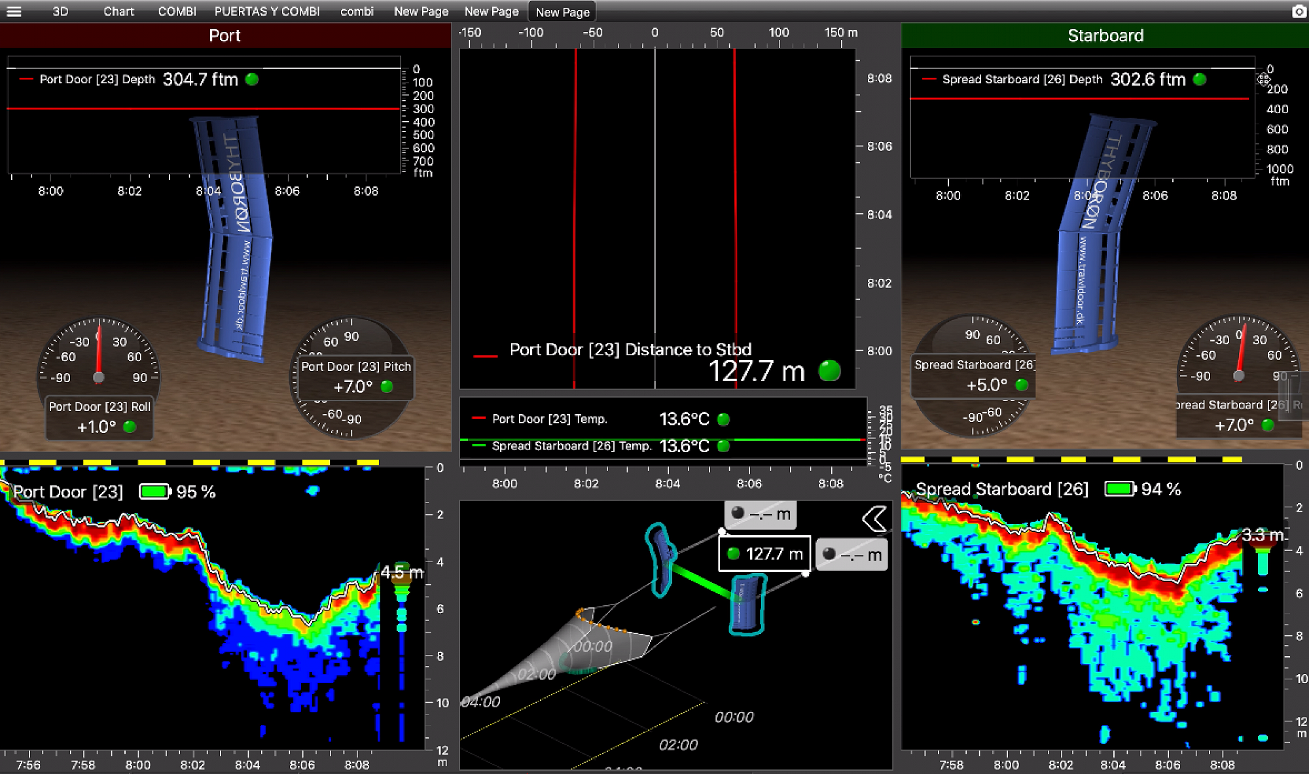Toggle Spread Starboard Temp. green indicator
Screen dimensions: 1309x774
(x=723, y=446)
